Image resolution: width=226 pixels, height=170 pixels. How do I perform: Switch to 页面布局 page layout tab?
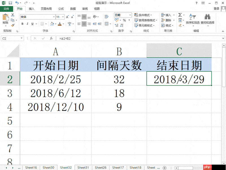point(46,9)
